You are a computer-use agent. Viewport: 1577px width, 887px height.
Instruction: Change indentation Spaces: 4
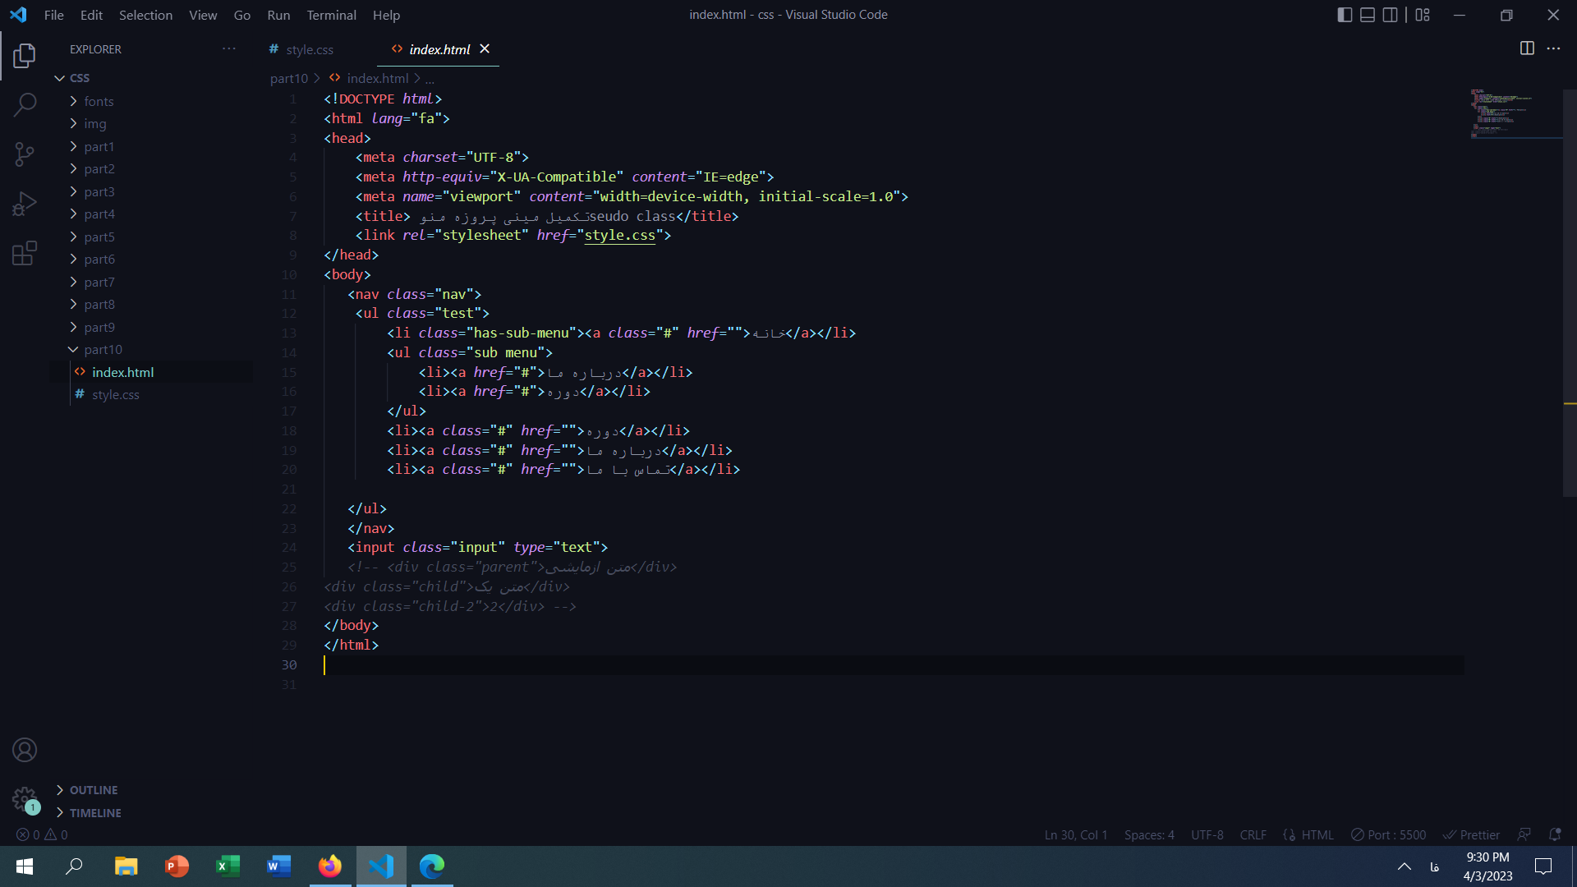click(1149, 834)
